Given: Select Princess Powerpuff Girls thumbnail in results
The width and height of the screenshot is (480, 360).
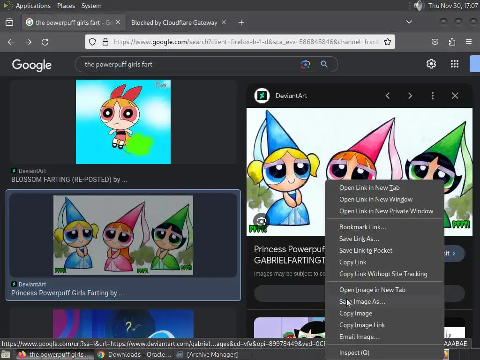Looking at the screenshot, I should click(x=123, y=235).
